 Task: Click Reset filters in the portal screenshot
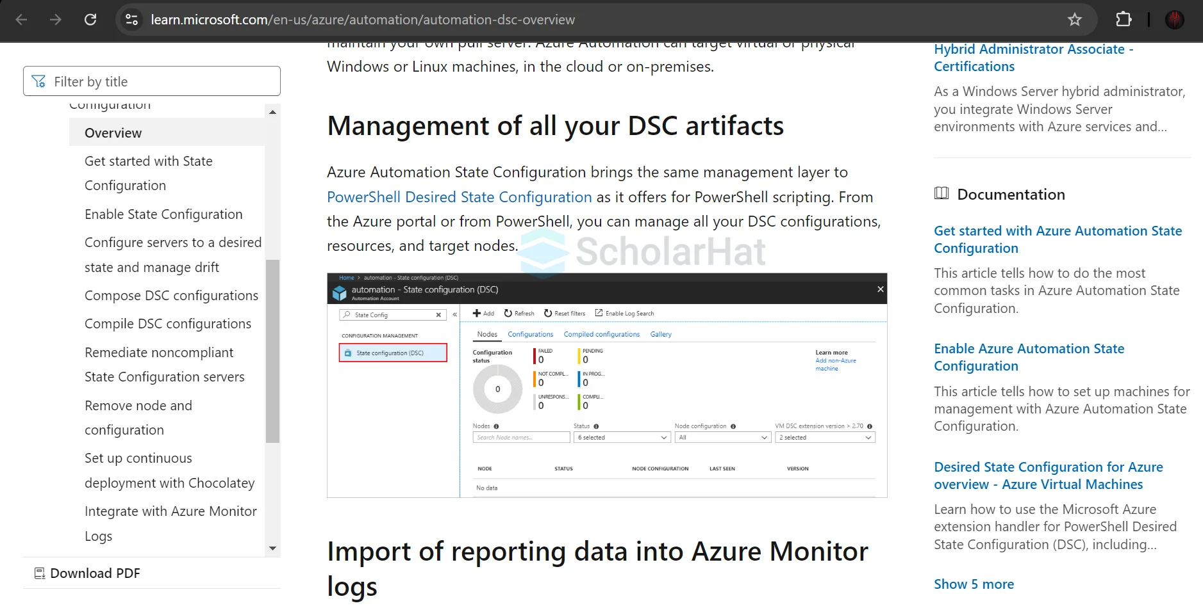pyautogui.click(x=565, y=314)
